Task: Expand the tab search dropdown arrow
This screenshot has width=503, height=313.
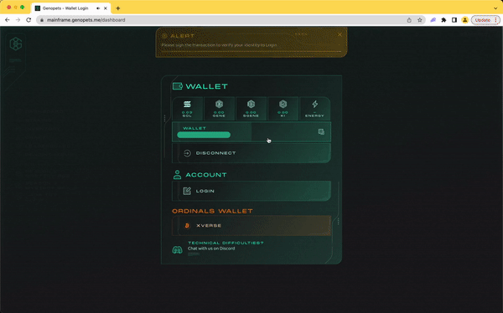Action: click(495, 8)
